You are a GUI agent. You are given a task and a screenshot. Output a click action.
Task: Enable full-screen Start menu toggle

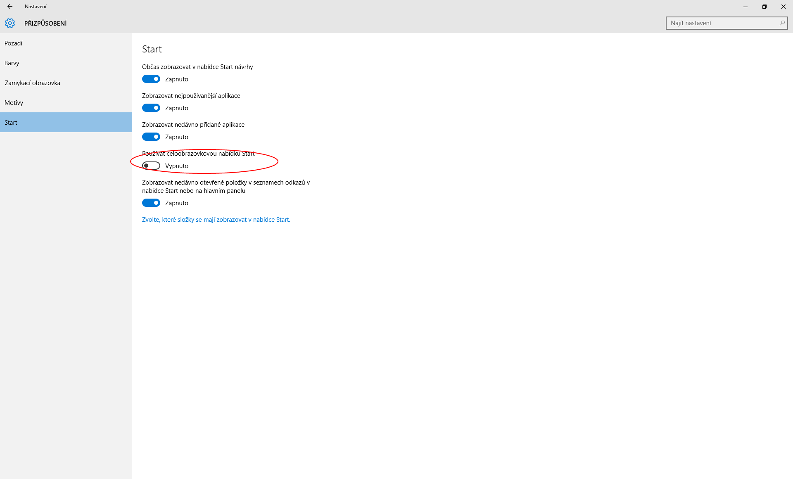[151, 166]
